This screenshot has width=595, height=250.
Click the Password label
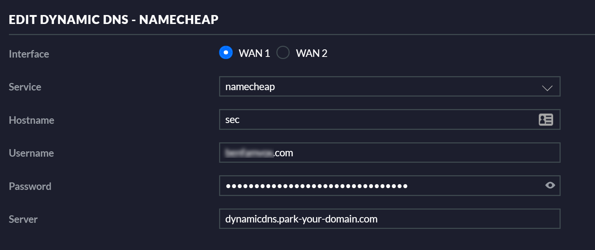pos(30,186)
